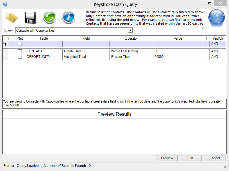Image resolution: width=229 pixels, height=171 pixels.
Task: Select the OPPORTUNITY row header selector
Action: (5, 57)
